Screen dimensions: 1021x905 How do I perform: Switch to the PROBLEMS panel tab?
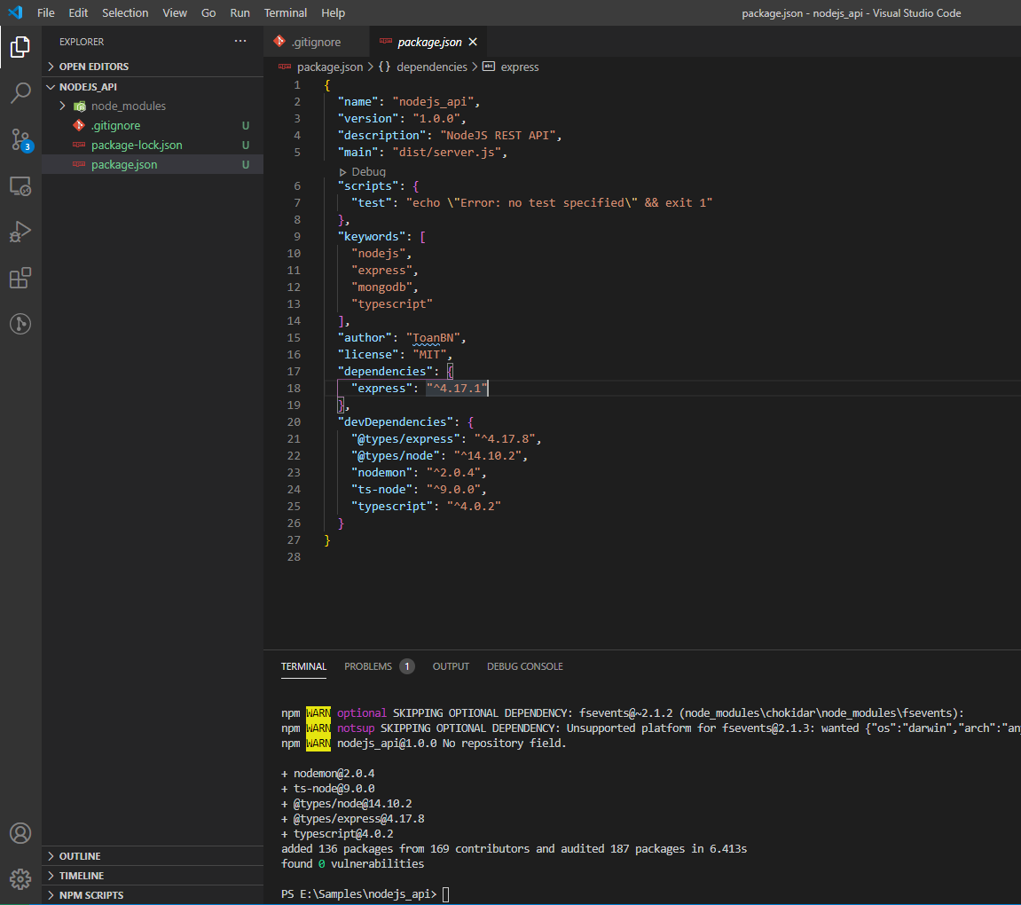coord(370,666)
